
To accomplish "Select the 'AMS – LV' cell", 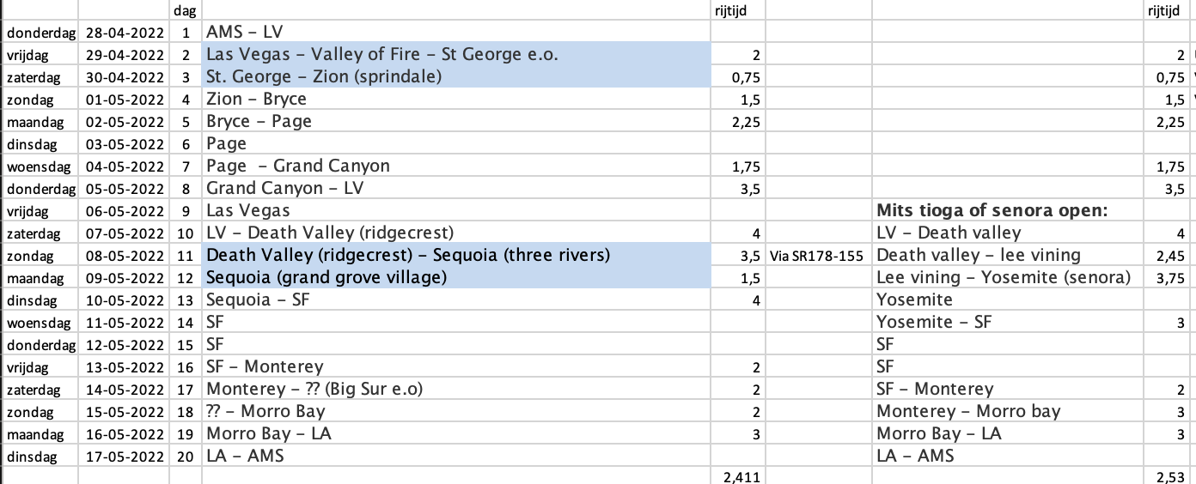I will (x=245, y=32).
